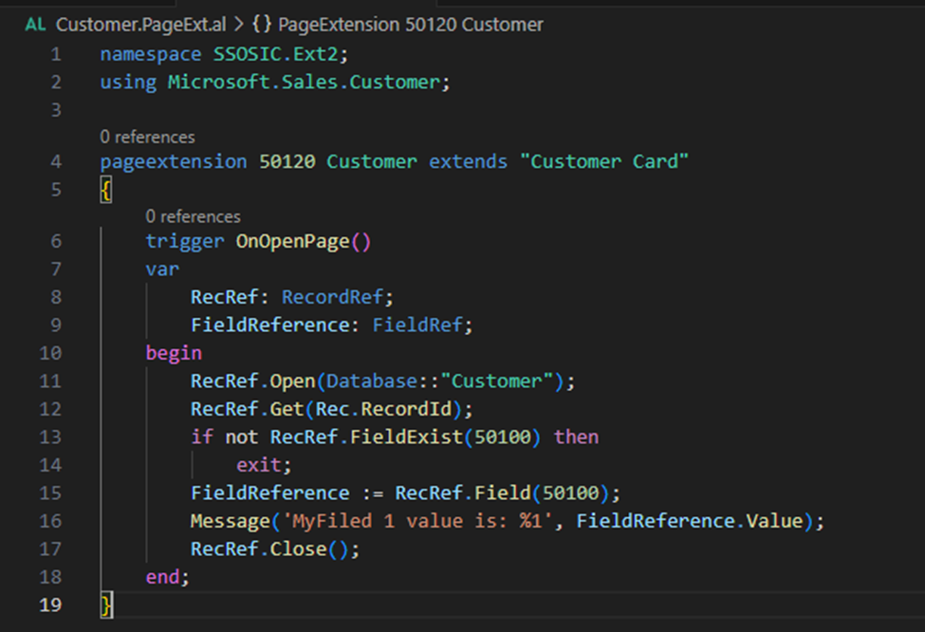Click 'Rec.RecordId' on line 12
The image size is (925, 632).
[383, 409]
